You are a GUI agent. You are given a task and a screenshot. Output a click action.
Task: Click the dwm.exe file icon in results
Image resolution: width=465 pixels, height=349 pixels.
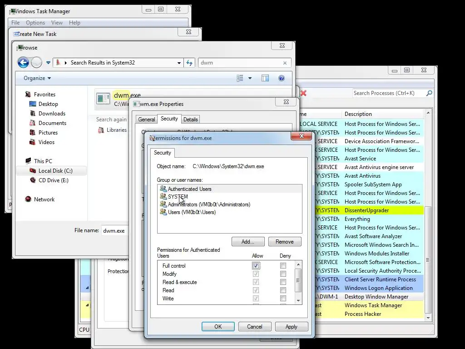point(103,98)
